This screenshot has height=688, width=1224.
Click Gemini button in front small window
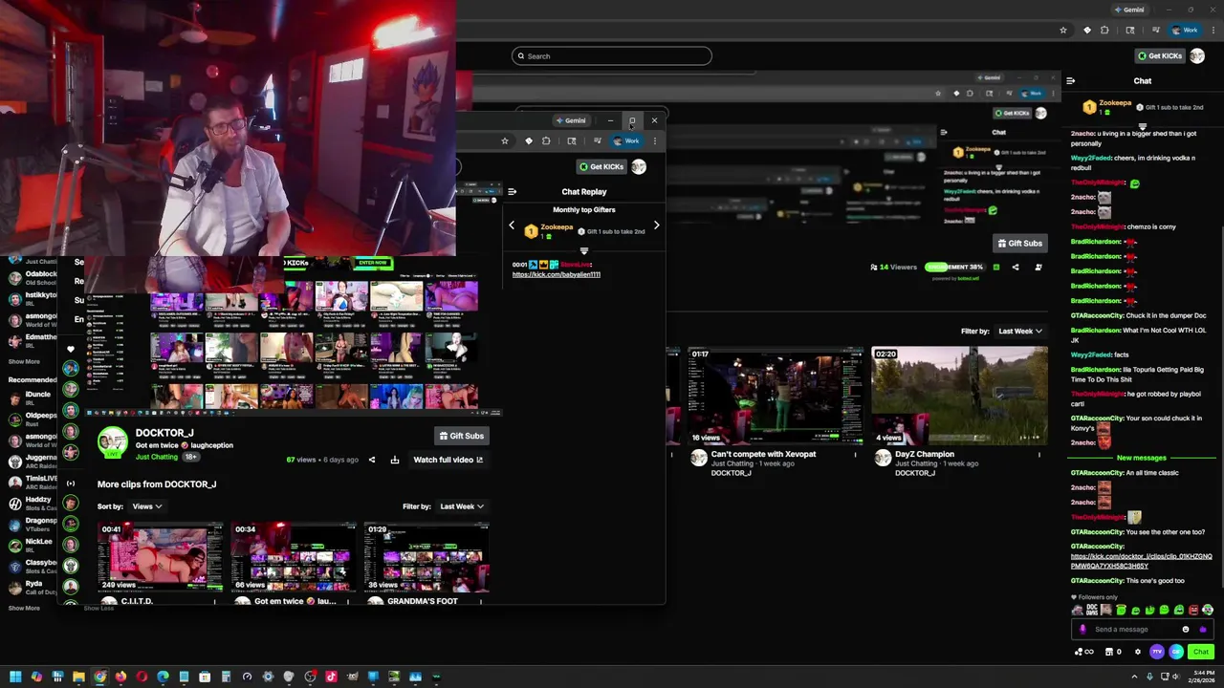[x=572, y=120]
